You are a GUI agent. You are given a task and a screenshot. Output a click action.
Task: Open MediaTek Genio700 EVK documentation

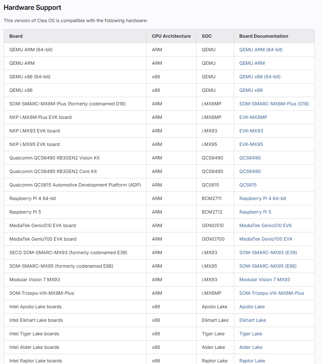266,239
